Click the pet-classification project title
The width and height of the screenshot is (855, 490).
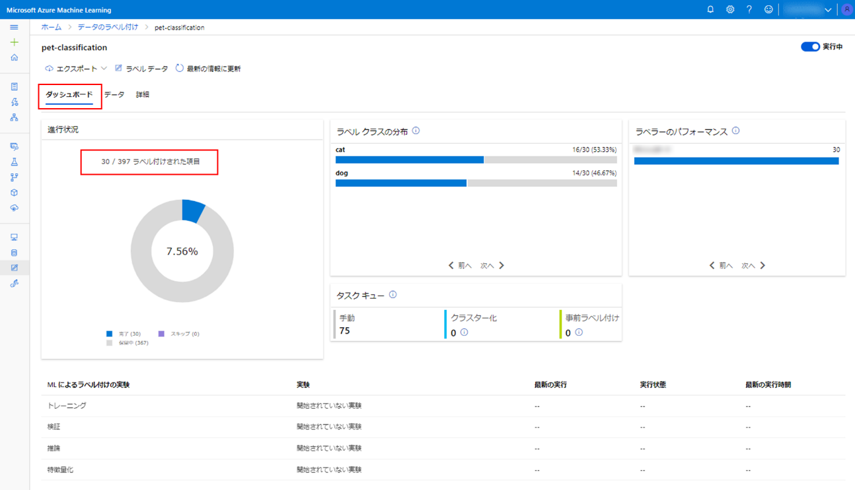point(74,47)
